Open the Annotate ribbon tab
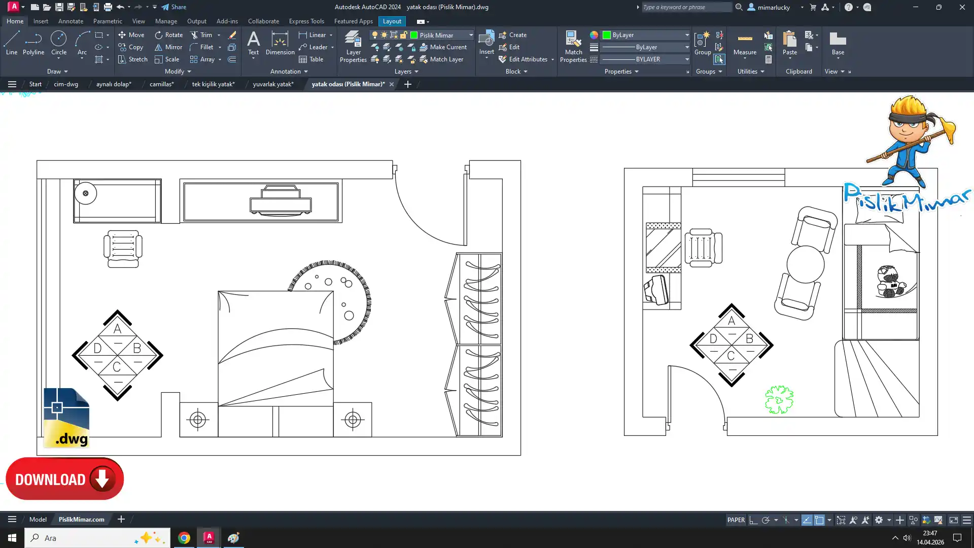The height and width of the screenshot is (548, 974). (71, 21)
